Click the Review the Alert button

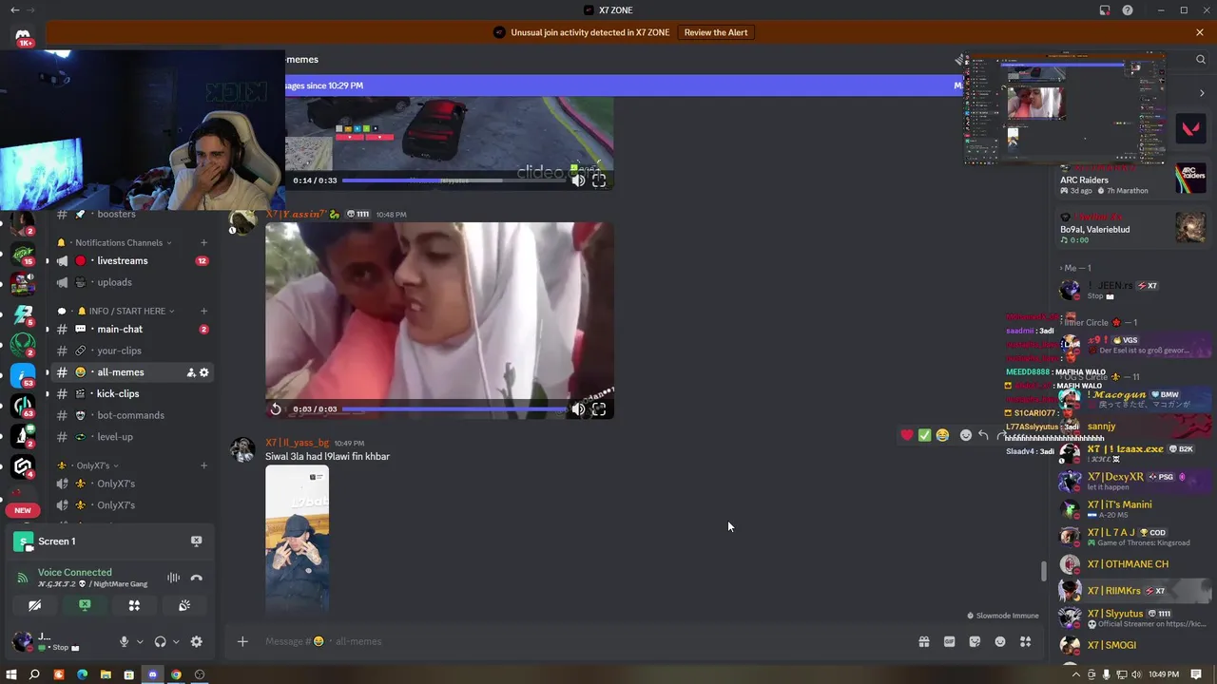[716, 32]
